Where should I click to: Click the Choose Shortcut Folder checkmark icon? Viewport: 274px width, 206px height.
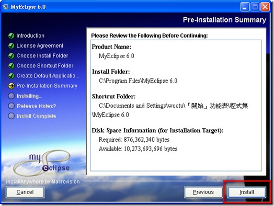click(x=12, y=66)
